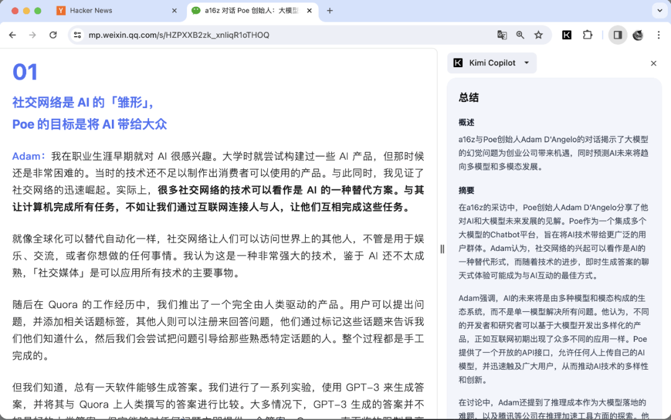
Task: Bookmark this page with the star icon
Action: (539, 35)
